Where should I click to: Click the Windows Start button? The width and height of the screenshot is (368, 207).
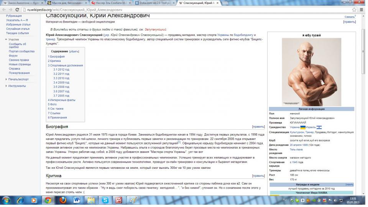(7, 200)
